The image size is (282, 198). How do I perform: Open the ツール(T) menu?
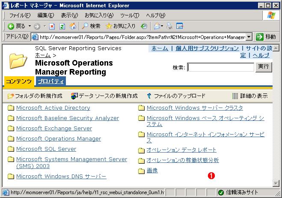130,15
